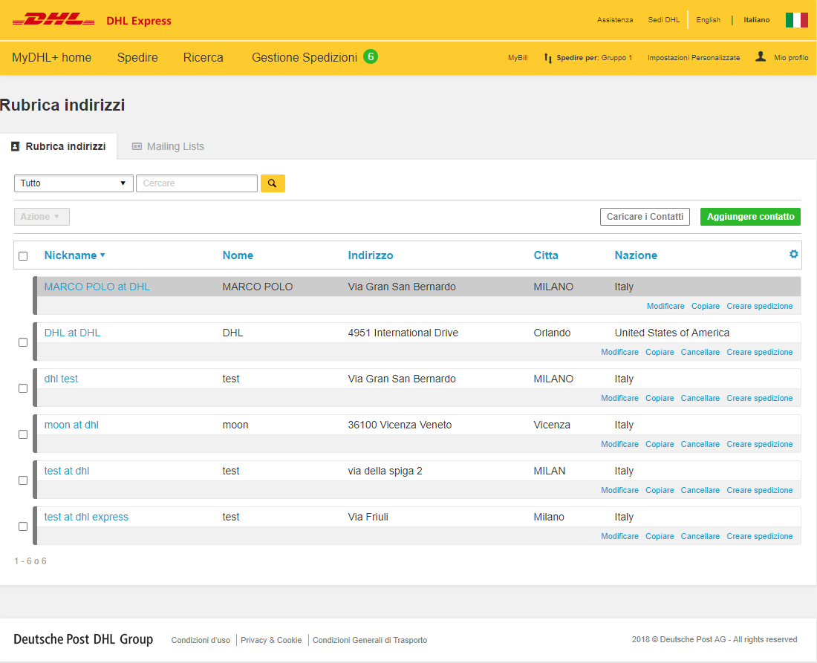Viewport: 817px width, 663px height.
Task: Open the Tutto filter dropdown
Action: [x=74, y=183]
